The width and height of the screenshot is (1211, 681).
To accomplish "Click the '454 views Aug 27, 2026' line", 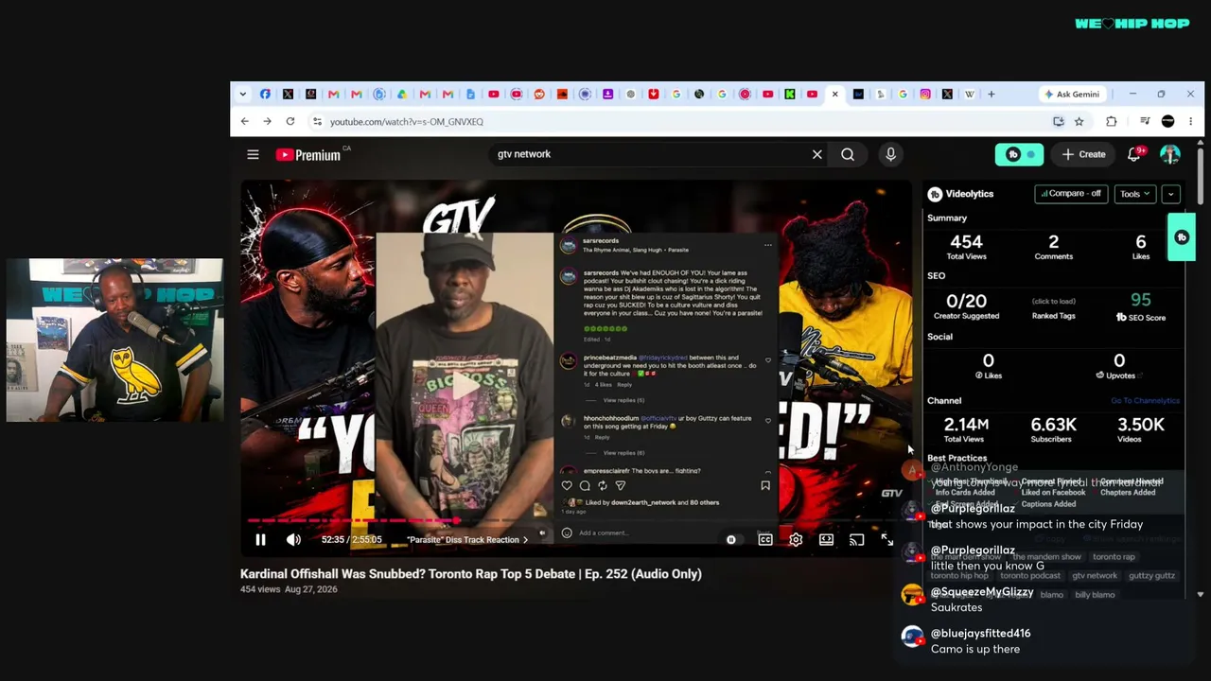I will (289, 589).
